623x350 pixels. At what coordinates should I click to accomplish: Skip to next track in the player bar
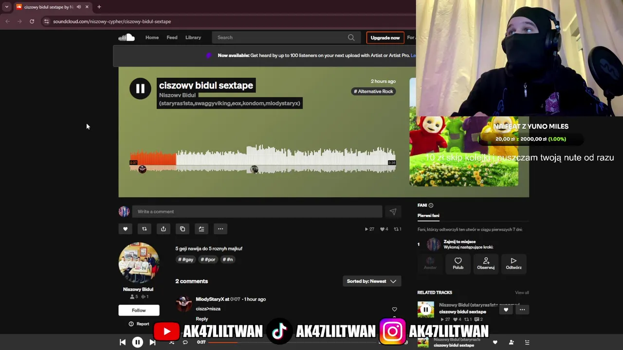(152, 342)
